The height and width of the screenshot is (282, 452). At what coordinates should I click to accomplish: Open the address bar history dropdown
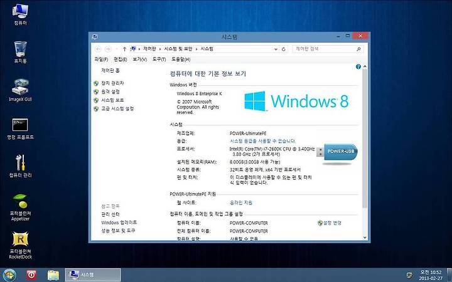click(x=276, y=50)
